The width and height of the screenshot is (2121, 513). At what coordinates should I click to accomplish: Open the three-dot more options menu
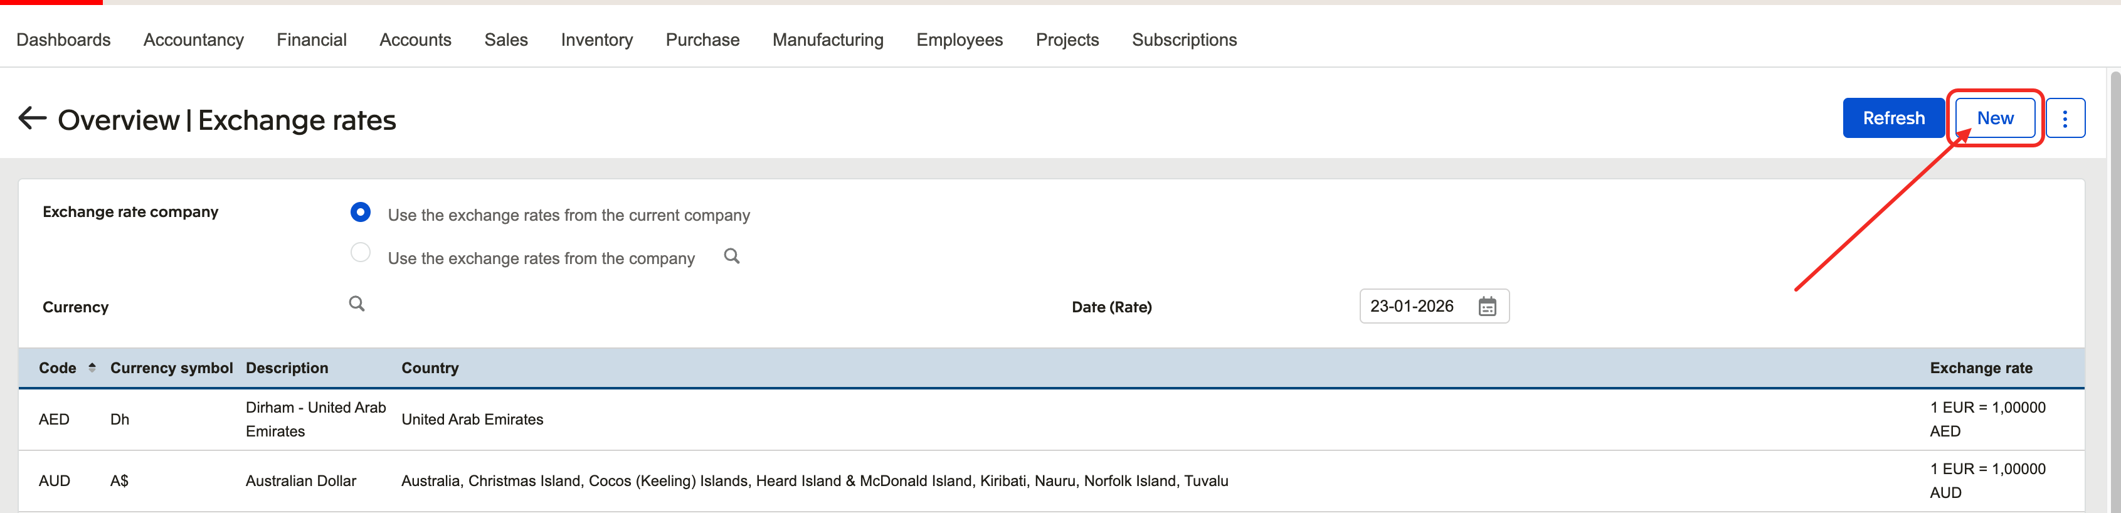tap(2064, 119)
